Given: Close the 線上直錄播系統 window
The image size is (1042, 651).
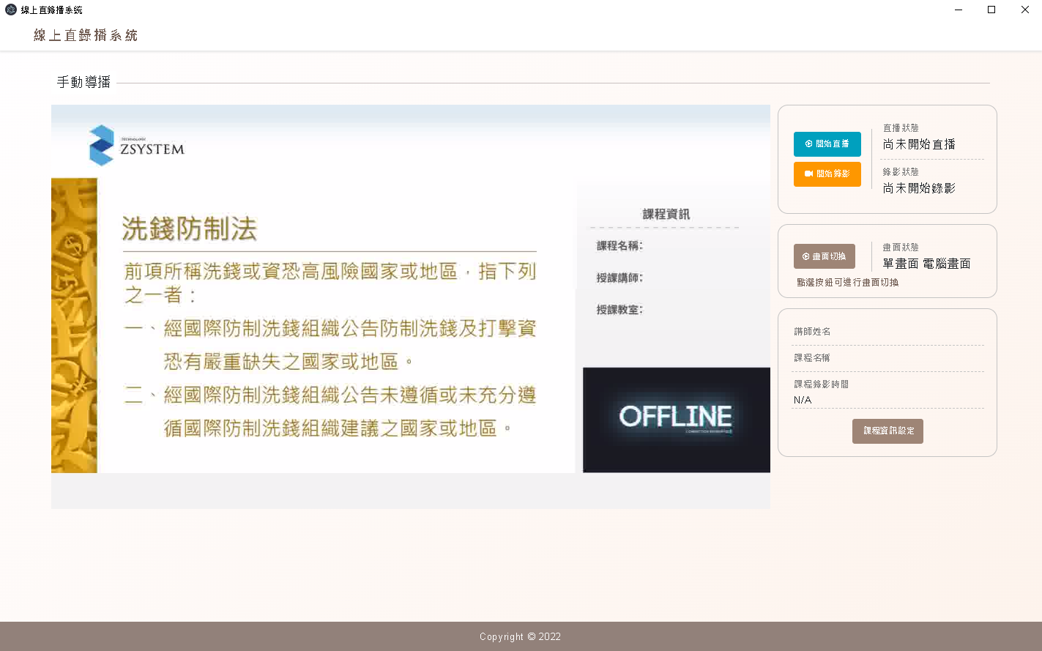Looking at the screenshot, I should [x=1025, y=10].
